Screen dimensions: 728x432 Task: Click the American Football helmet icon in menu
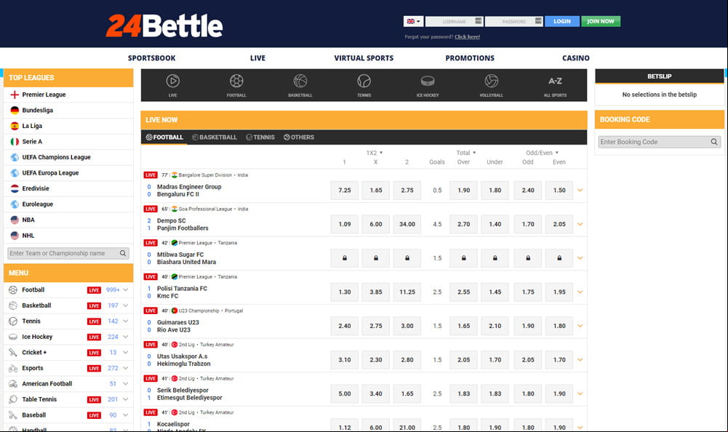click(x=13, y=384)
